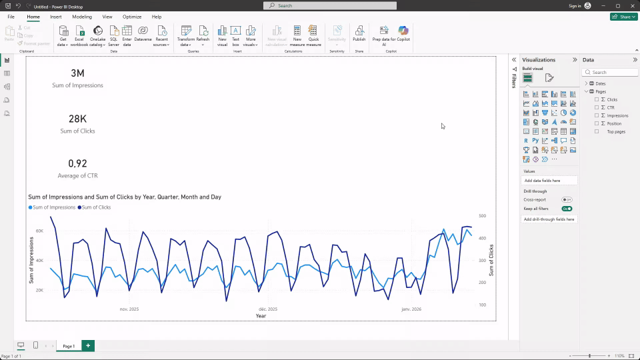Click the title bar Search box
Screen dimensions: 640x360
[x=330, y=6]
